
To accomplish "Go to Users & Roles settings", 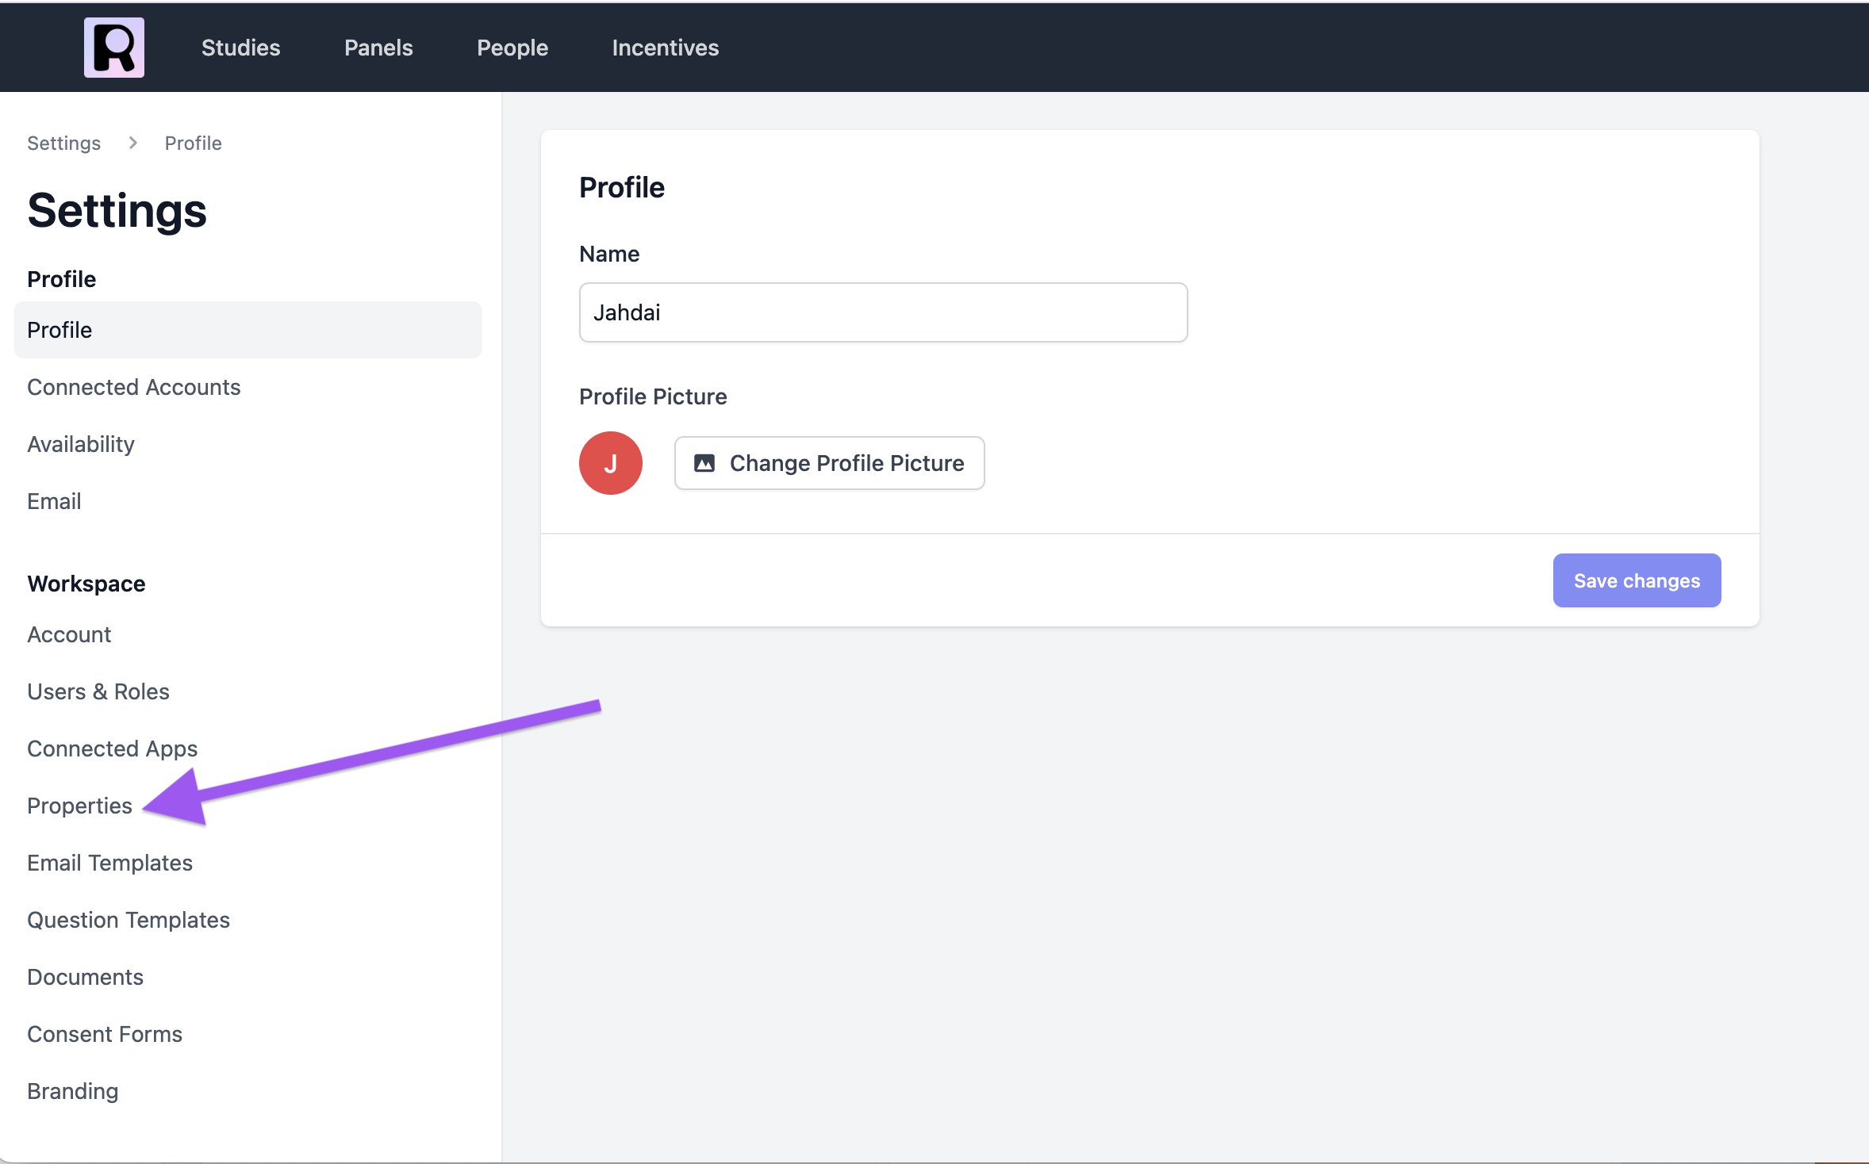I will (x=98, y=691).
